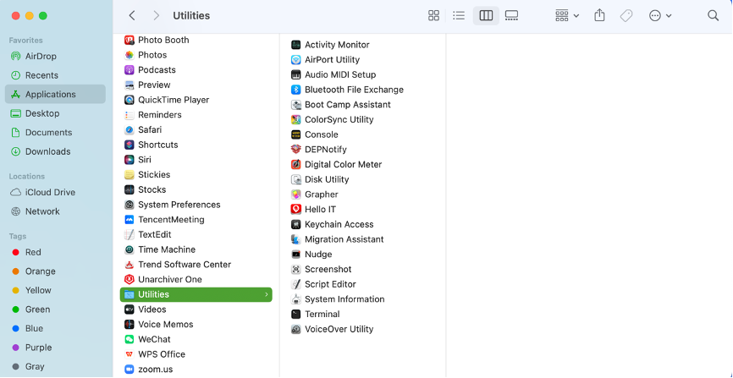The image size is (733, 378).
Task: Open the More actions ellipsis menu
Action: click(x=659, y=15)
